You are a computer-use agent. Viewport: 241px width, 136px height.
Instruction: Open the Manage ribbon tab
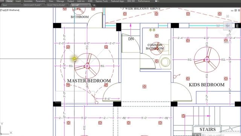60,1
